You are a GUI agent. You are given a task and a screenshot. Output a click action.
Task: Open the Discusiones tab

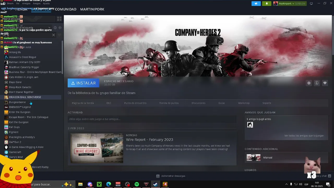pyautogui.click(x=198, y=103)
